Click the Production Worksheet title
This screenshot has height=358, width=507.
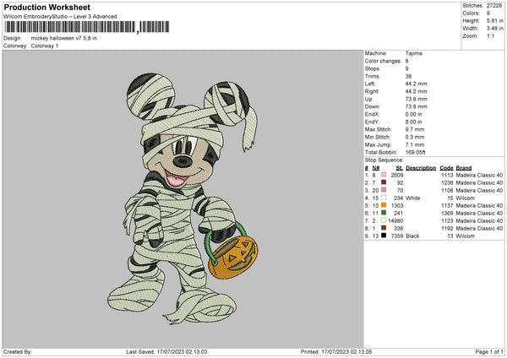[x=46, y=7]
